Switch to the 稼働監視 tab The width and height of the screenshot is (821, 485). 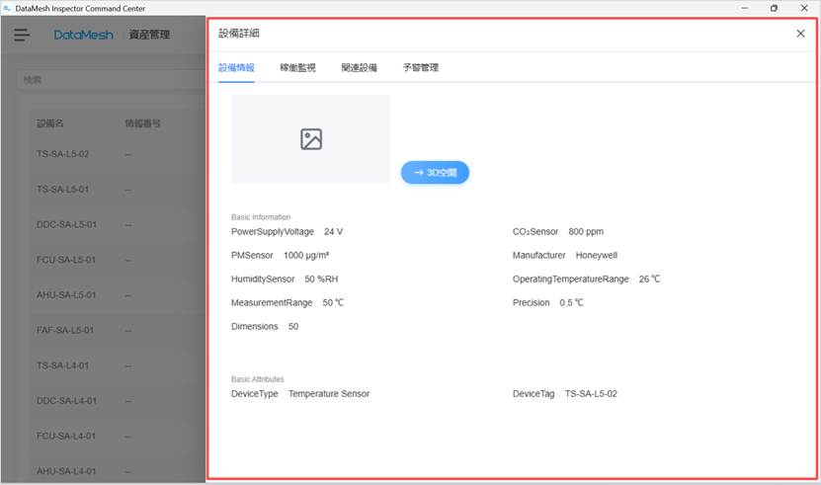pyautogui.click(x=297, y=68)
